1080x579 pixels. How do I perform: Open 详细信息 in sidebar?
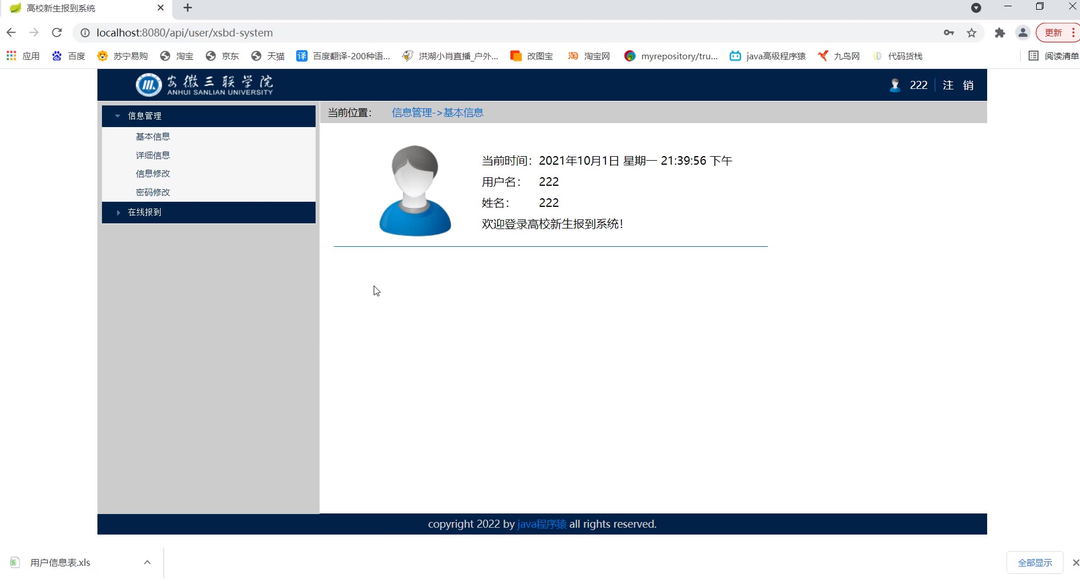pyautogui.click(x=153, y=155)
